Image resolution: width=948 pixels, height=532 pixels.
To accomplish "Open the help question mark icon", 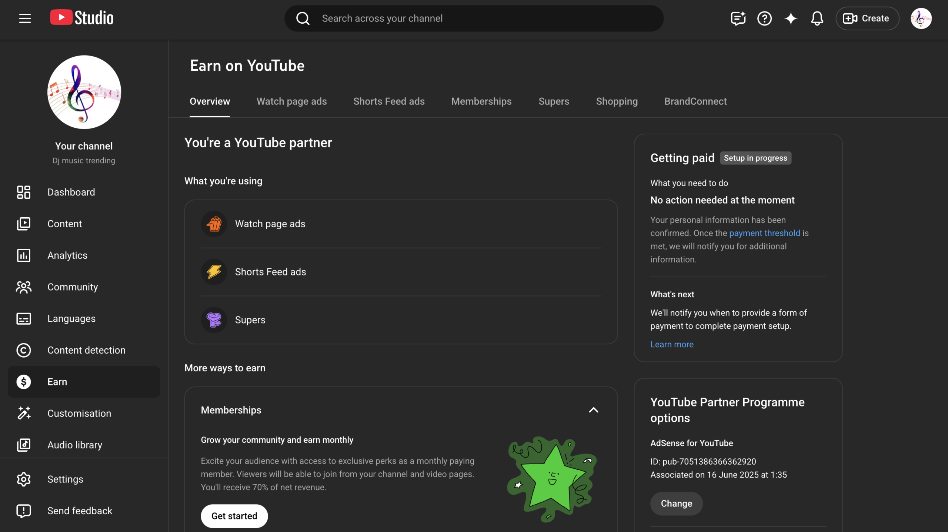I will coord(764,18).
